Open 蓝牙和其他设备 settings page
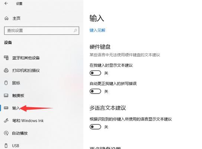 pos(26,58)
